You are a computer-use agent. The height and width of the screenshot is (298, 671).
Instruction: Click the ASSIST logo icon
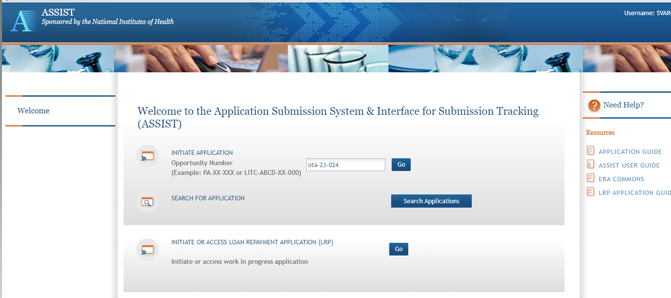point(23,21)
